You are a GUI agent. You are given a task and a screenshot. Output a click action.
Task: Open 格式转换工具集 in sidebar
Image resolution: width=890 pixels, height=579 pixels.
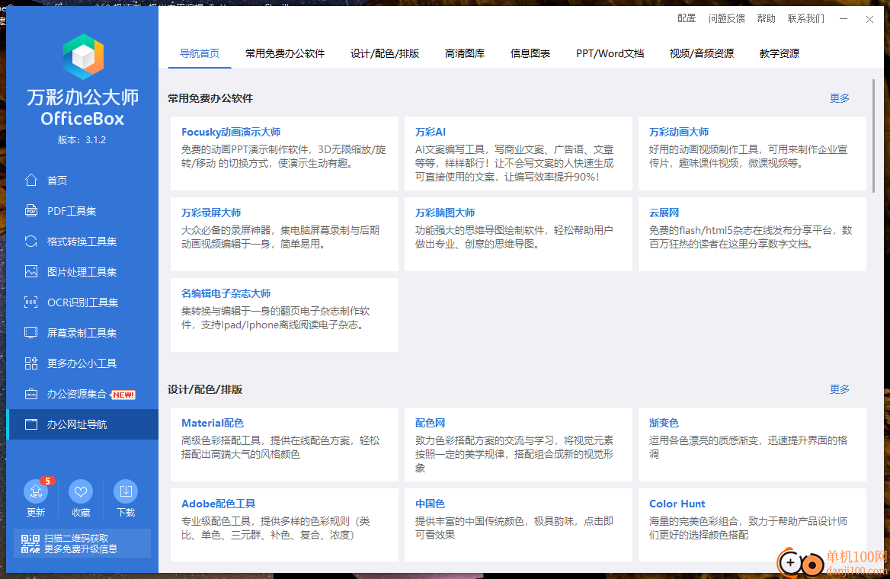point(83,242)
